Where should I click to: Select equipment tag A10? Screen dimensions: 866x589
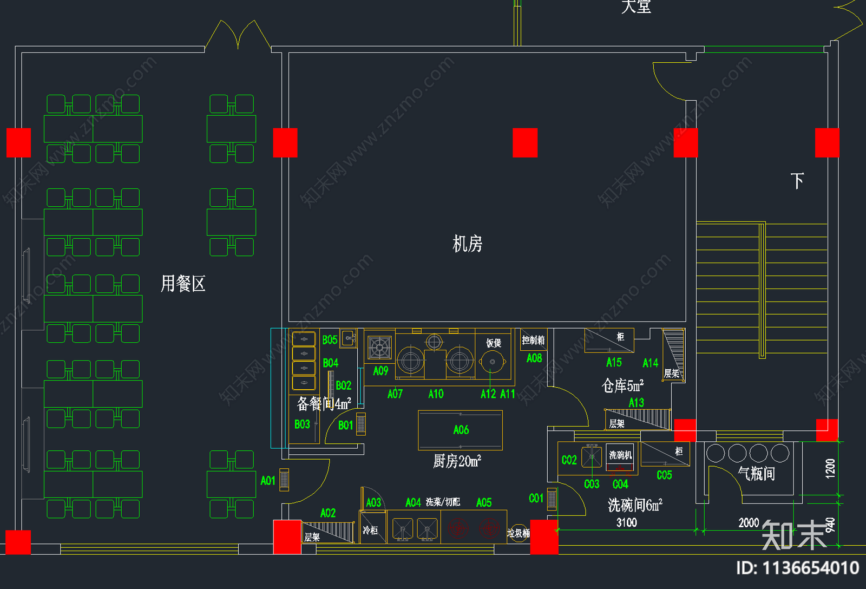point(436,394)
